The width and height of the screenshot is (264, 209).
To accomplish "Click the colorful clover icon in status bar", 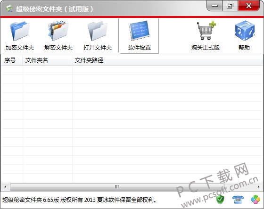I will pyautogui.click(x=256, y=200).
